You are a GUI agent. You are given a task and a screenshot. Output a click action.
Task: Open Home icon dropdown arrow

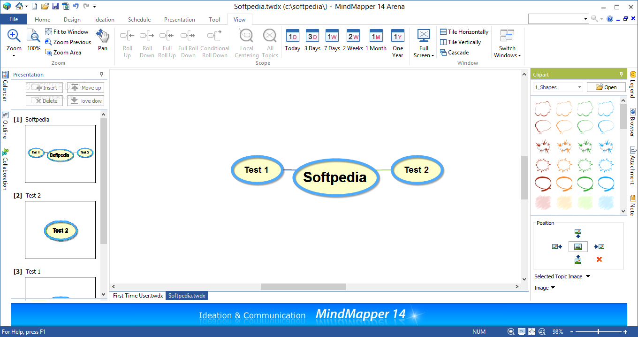[27, 6]
